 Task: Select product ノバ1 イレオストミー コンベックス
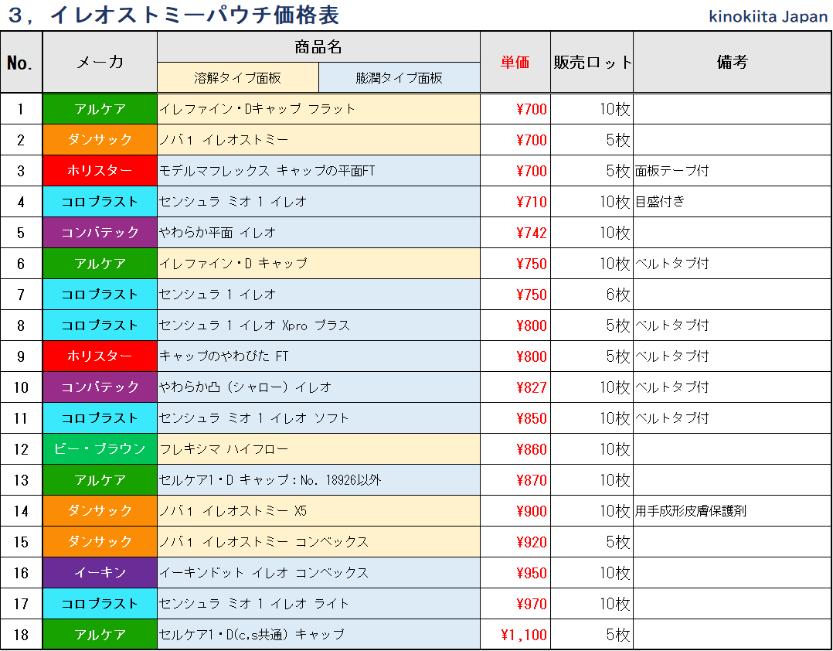pos(318,541)
